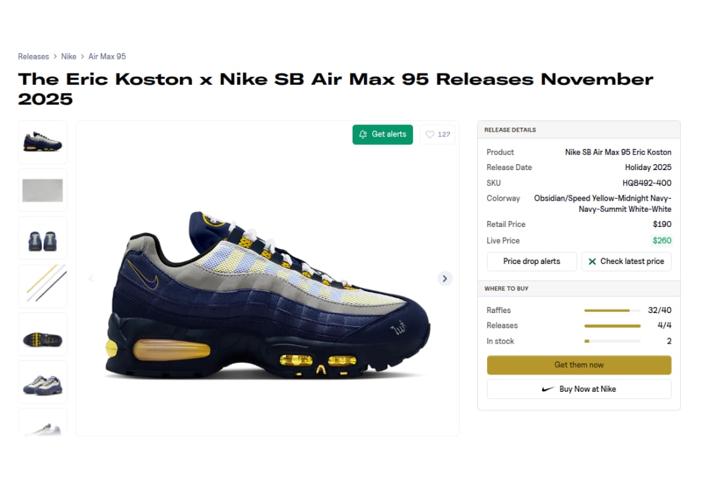Click the Check latest price button

tap(626, 261)
